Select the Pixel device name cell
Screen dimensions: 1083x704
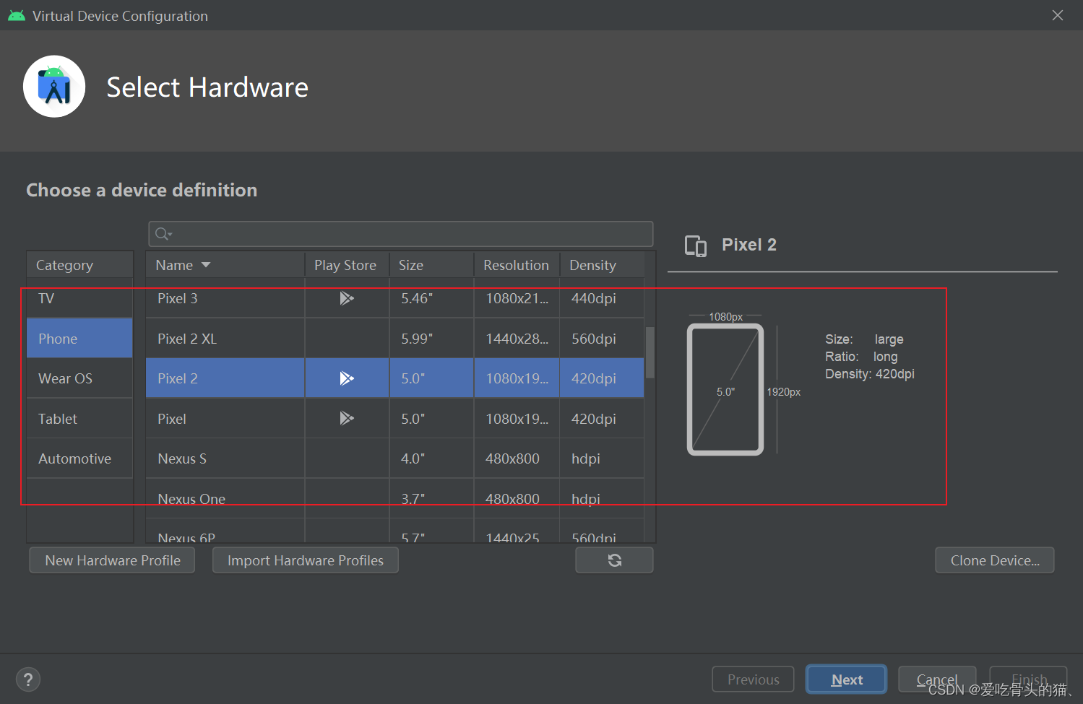[x=225, y=419]
